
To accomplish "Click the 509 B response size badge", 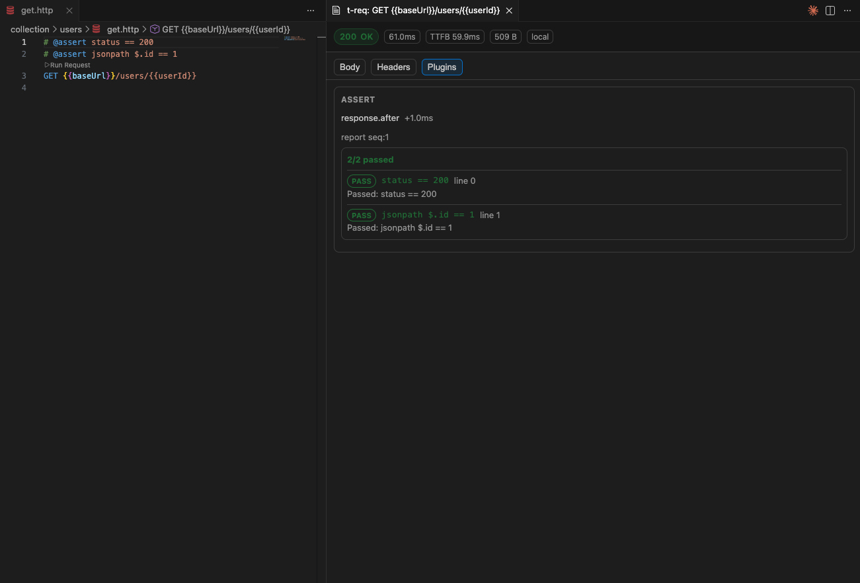I will point(505,36).
